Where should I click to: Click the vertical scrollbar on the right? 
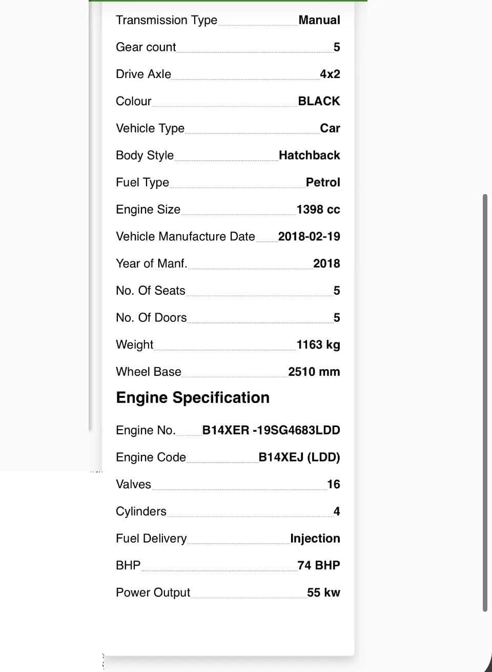click(x=485, y=403)
